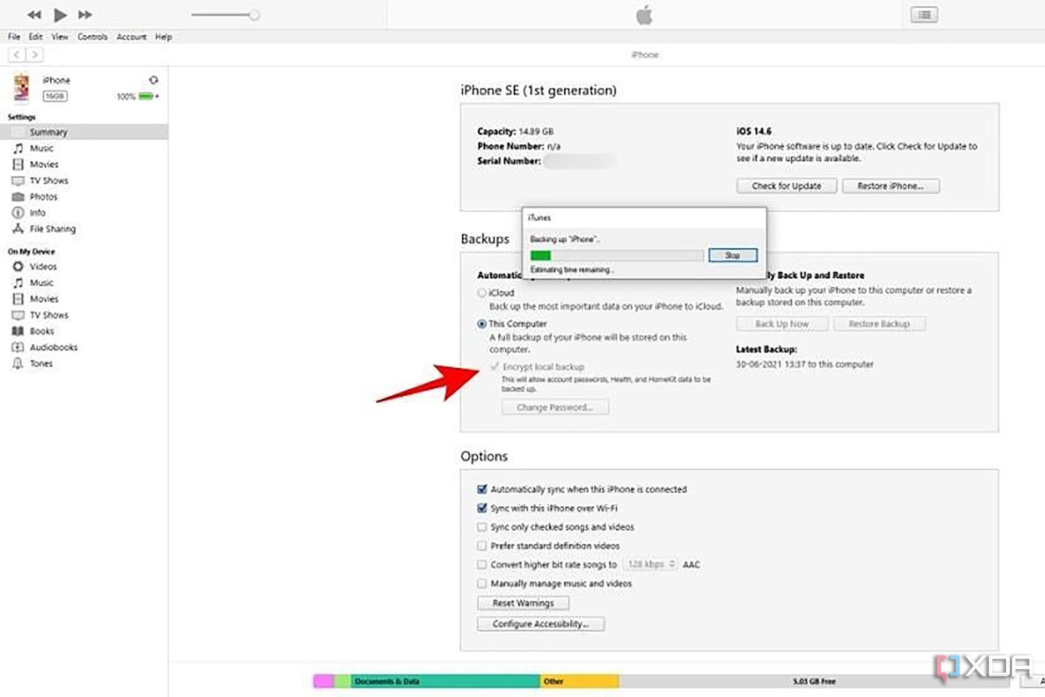Open the 128 kbps bitrate dropdown

[650, 564]
